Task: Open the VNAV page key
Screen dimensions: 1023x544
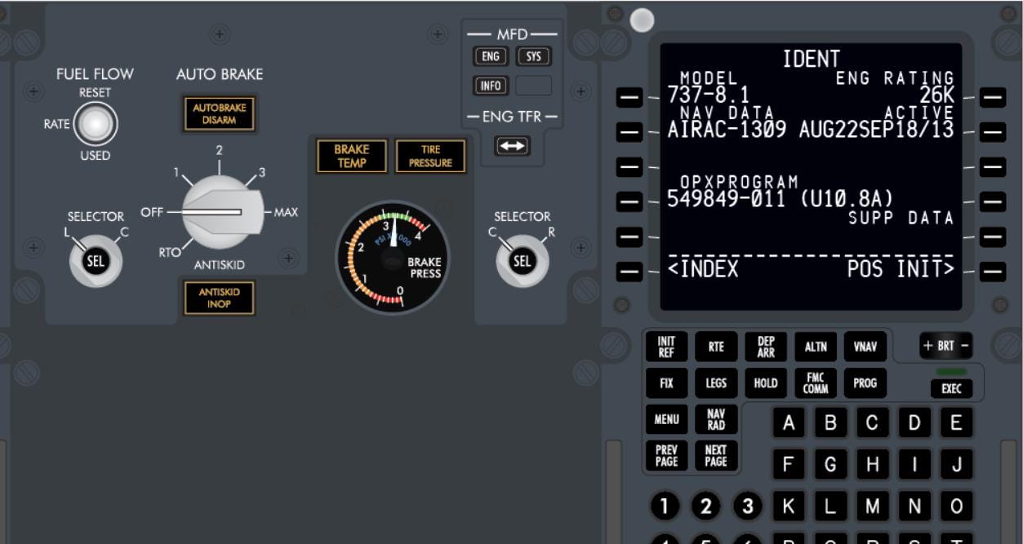Action: pos(865,347)
